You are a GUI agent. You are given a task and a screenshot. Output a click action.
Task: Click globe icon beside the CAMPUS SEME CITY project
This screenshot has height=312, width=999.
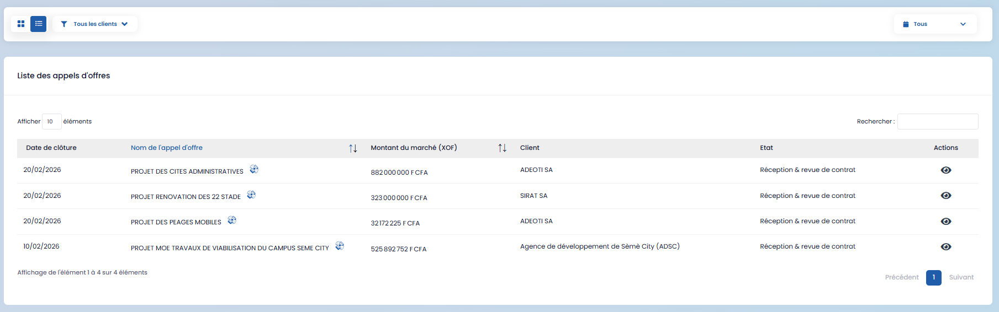[340, 246]
